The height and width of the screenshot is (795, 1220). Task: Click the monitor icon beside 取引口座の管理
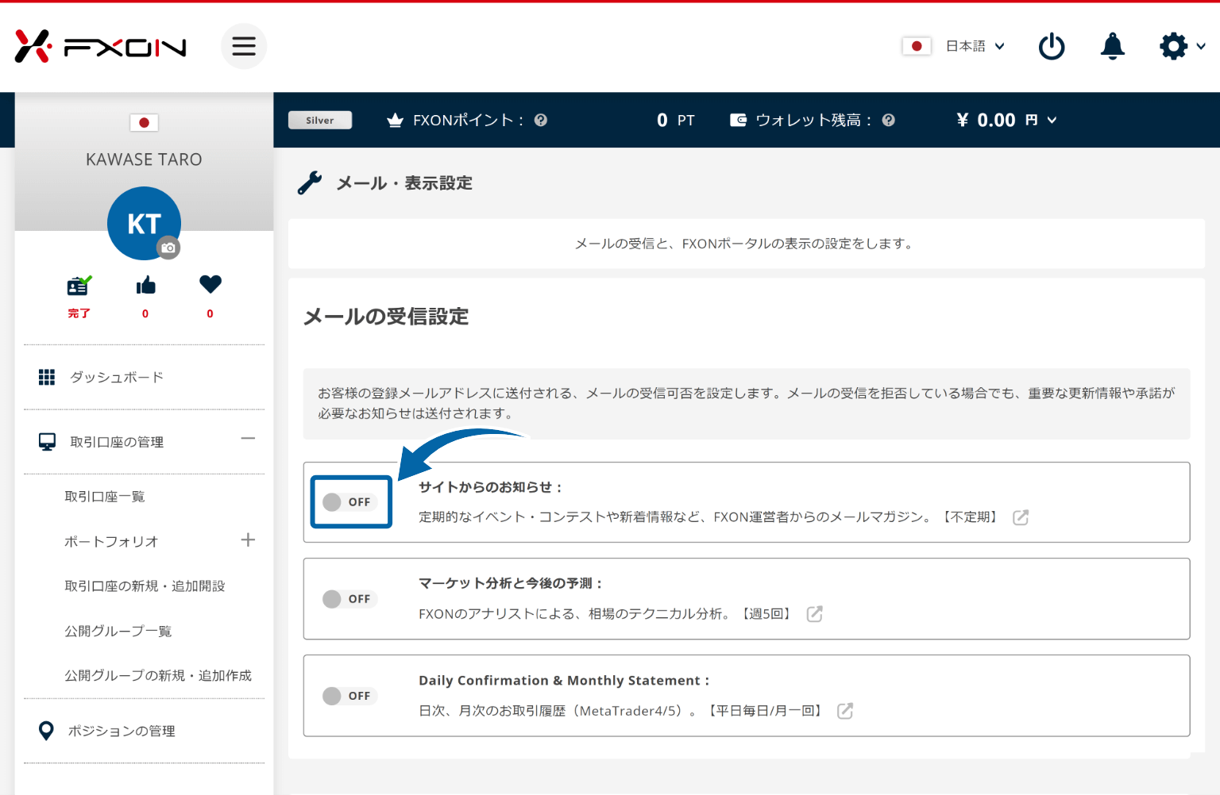coord(47,442)
